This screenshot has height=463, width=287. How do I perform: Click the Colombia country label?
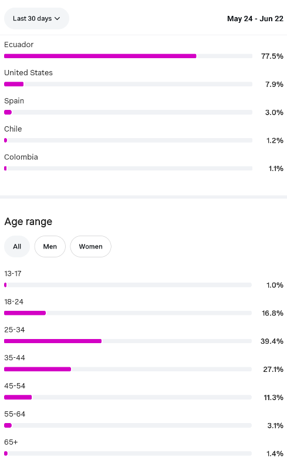pos(21,157)
